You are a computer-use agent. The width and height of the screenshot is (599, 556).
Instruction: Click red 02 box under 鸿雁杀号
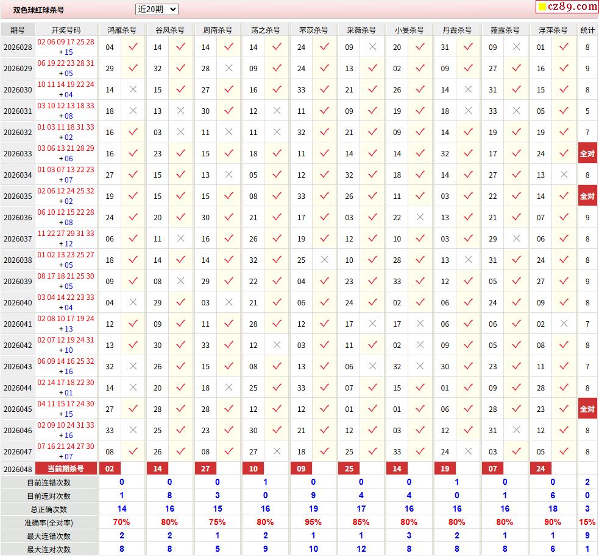(x=110, y=468)
